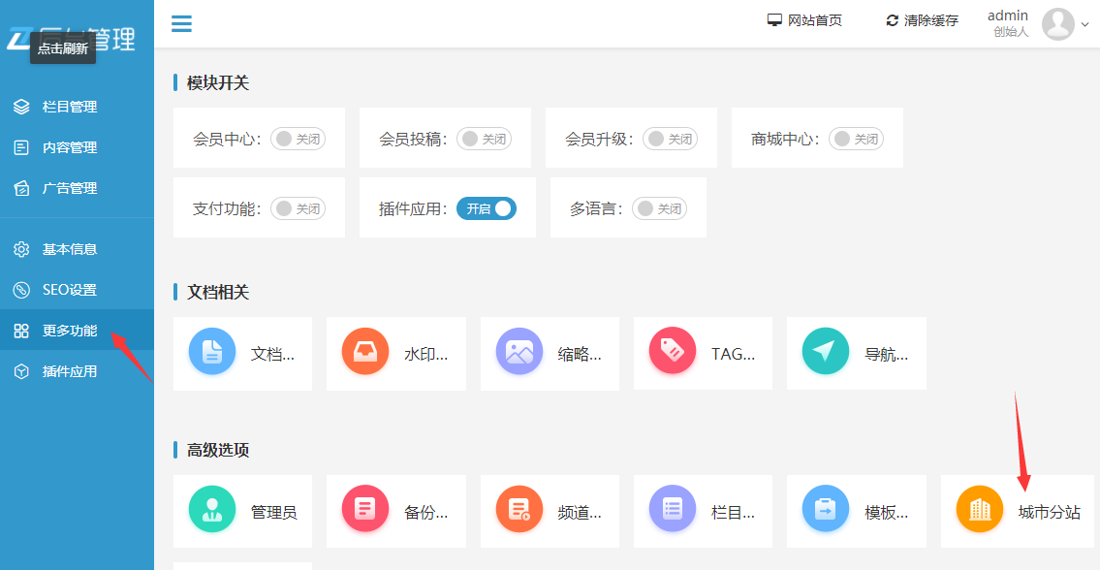Select the 缩略 thumbnail settings icon
This screenshot has width=1100, height=570.
519,353
